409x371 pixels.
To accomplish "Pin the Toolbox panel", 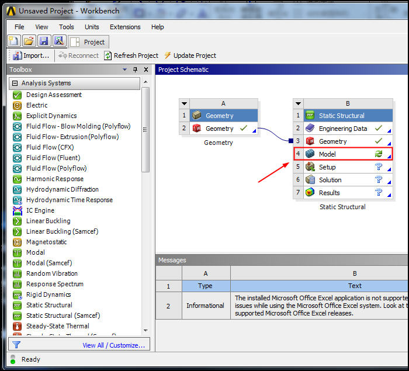I will 136,70.
